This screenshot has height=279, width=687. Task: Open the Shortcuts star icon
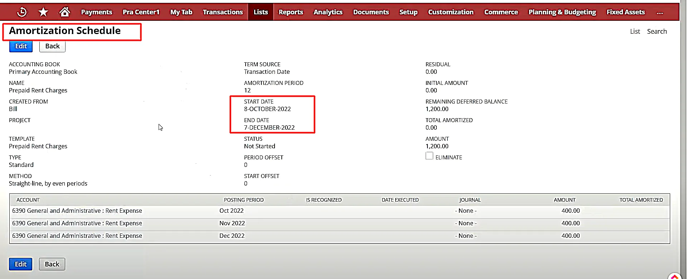coord(43,12)
